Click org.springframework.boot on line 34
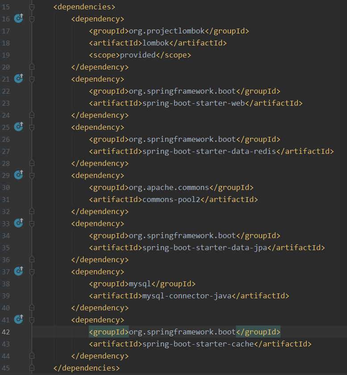This screenshot has width=347, height=375. 182,236
